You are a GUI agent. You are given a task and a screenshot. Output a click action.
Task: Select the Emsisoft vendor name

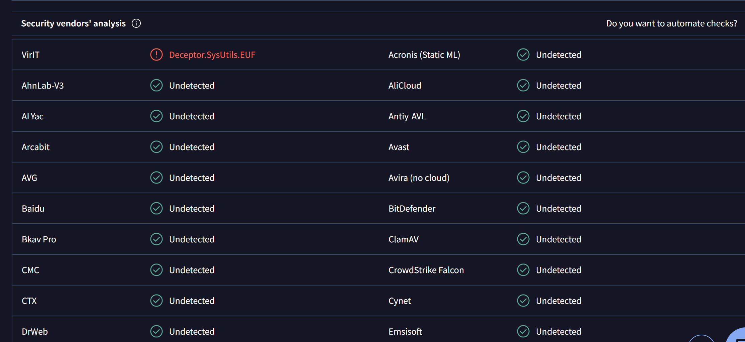[x=405, y=332]
